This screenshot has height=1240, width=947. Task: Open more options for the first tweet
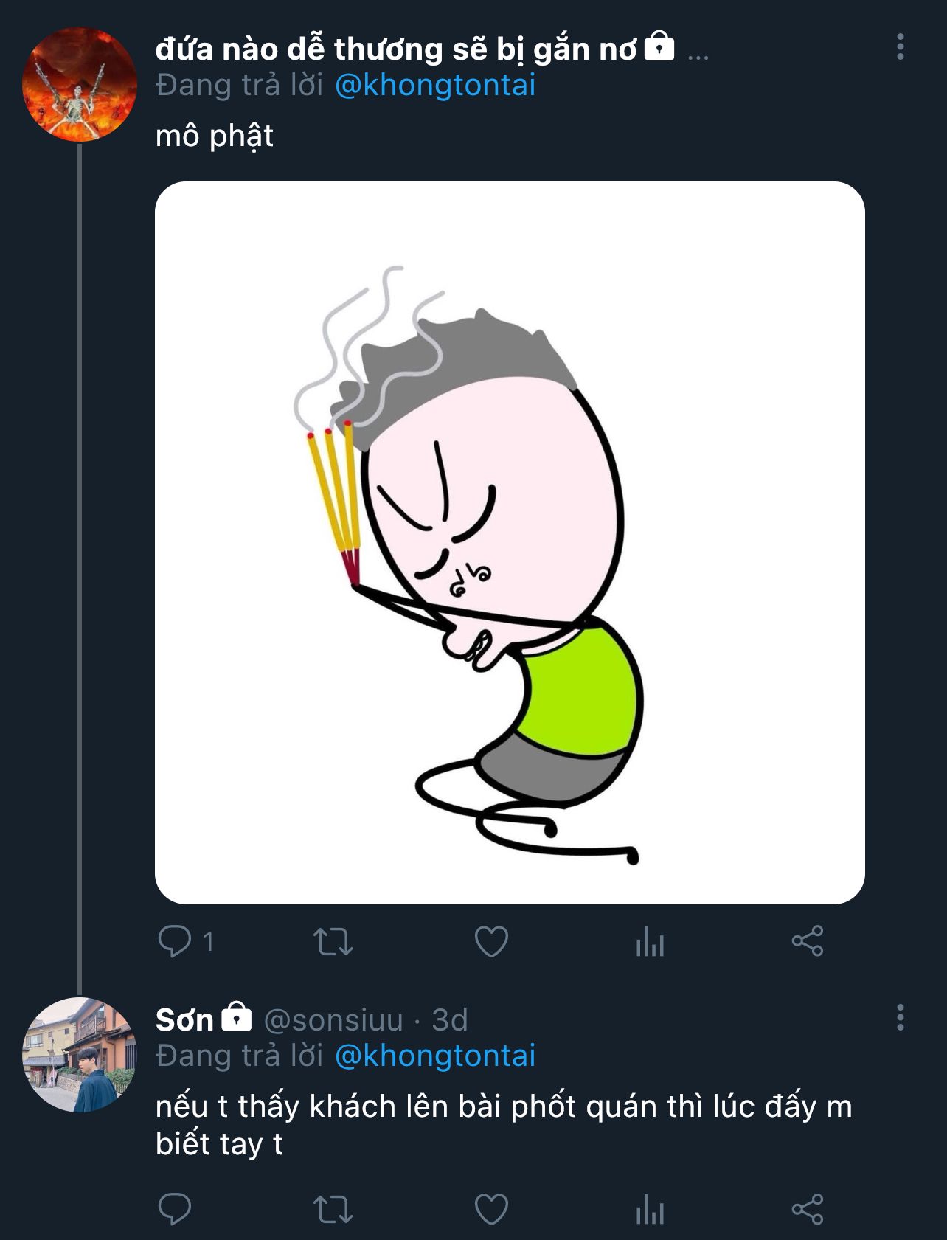[x=900, y=46]
